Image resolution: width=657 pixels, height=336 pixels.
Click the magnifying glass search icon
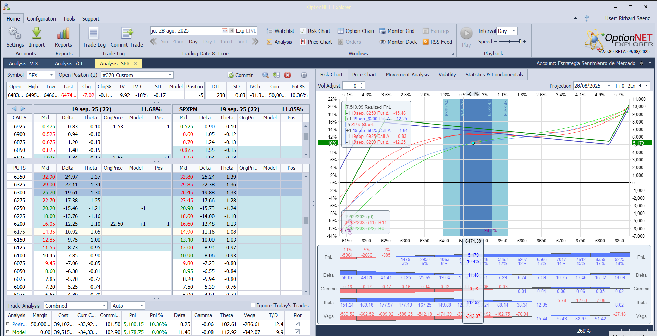pos(266,75)
